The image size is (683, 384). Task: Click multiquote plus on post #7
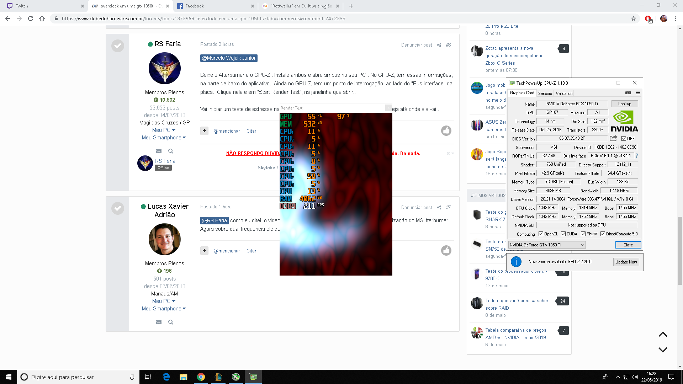click(204, 251)
